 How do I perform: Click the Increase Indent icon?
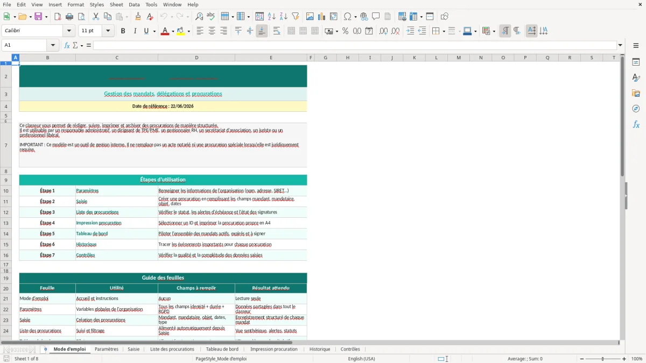410,31
